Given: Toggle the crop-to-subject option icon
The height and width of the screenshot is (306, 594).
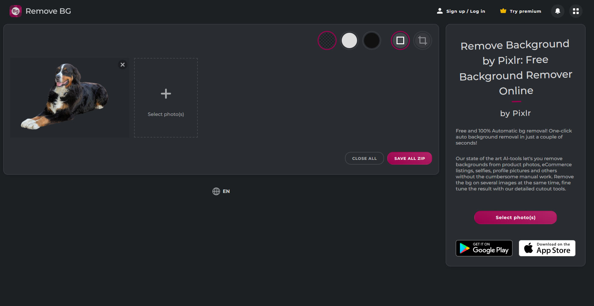Looking at the screenshot, I should pos(423,40).
